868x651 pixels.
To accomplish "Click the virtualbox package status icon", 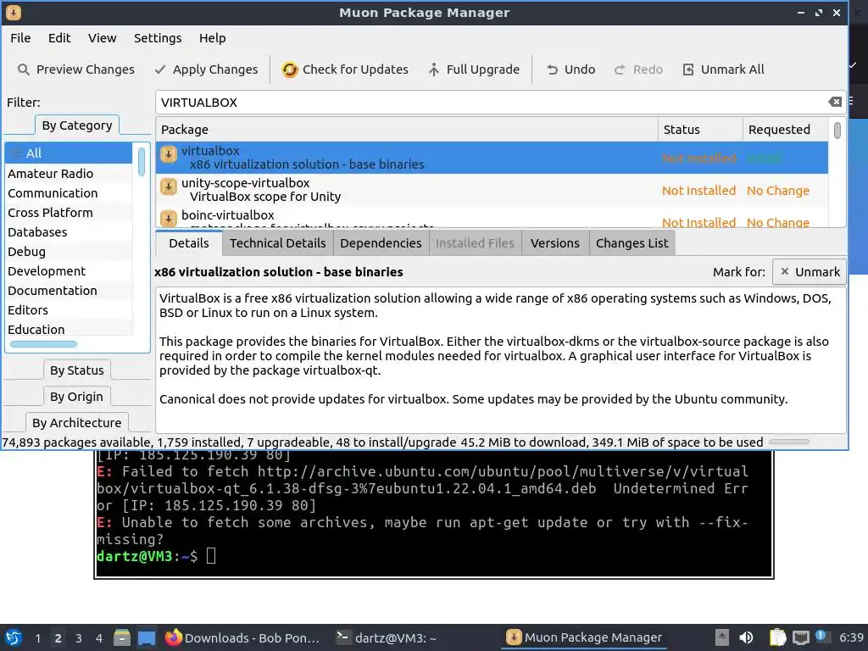I will pyautogui.click(x=169, y=154).
